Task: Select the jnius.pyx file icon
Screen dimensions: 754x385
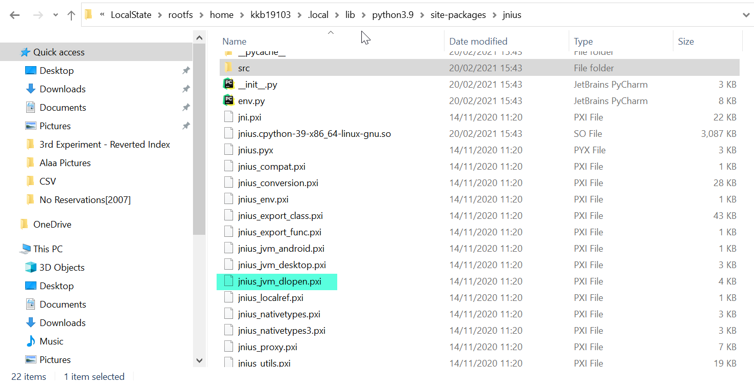Action: coord(228,150)
